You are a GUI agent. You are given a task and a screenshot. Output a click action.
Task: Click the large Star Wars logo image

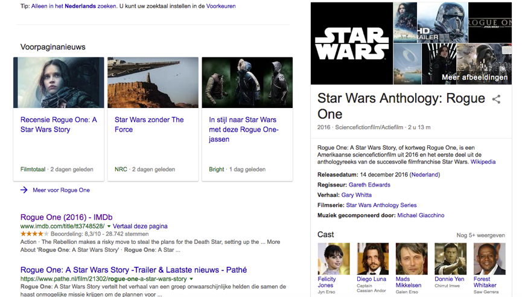[352, 43]
